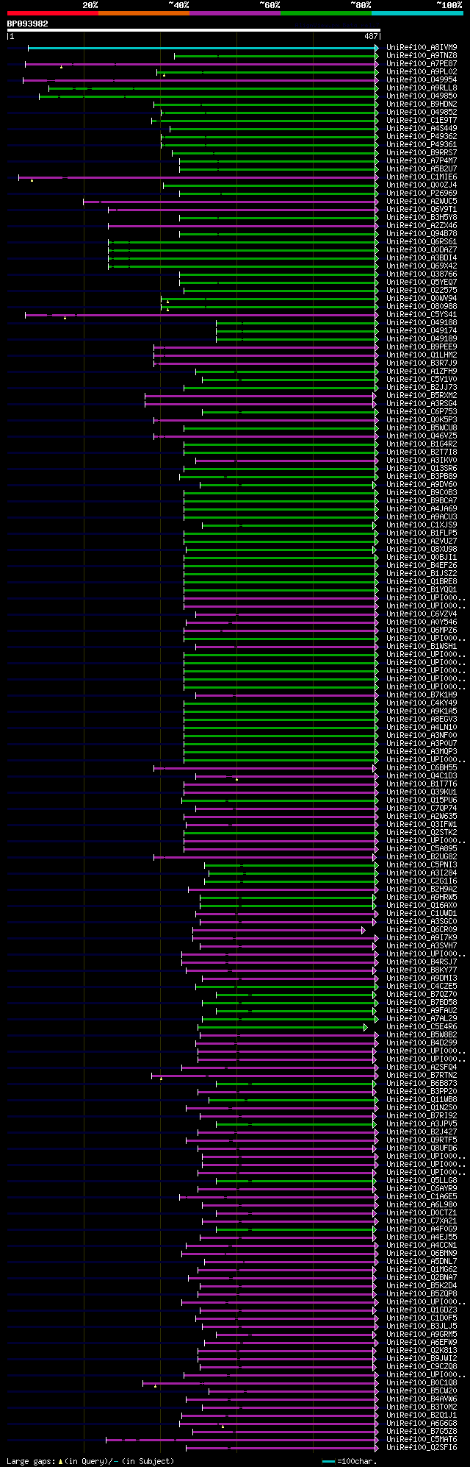Click the purple ~60% identity legend segment

pyautogui.click(x=235, y=13)
